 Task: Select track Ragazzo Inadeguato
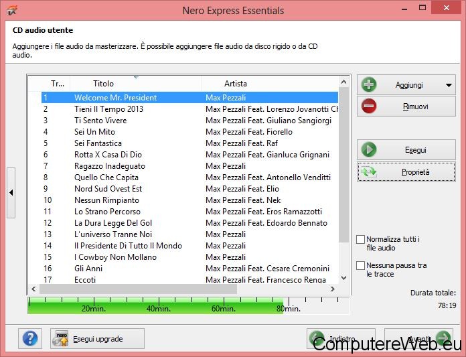pos(189,166)
